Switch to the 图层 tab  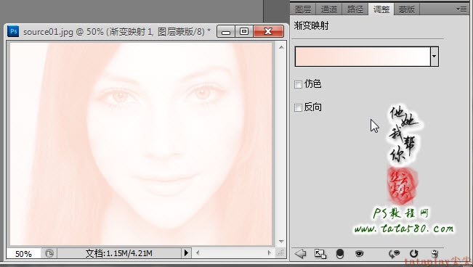pos(303,9)
